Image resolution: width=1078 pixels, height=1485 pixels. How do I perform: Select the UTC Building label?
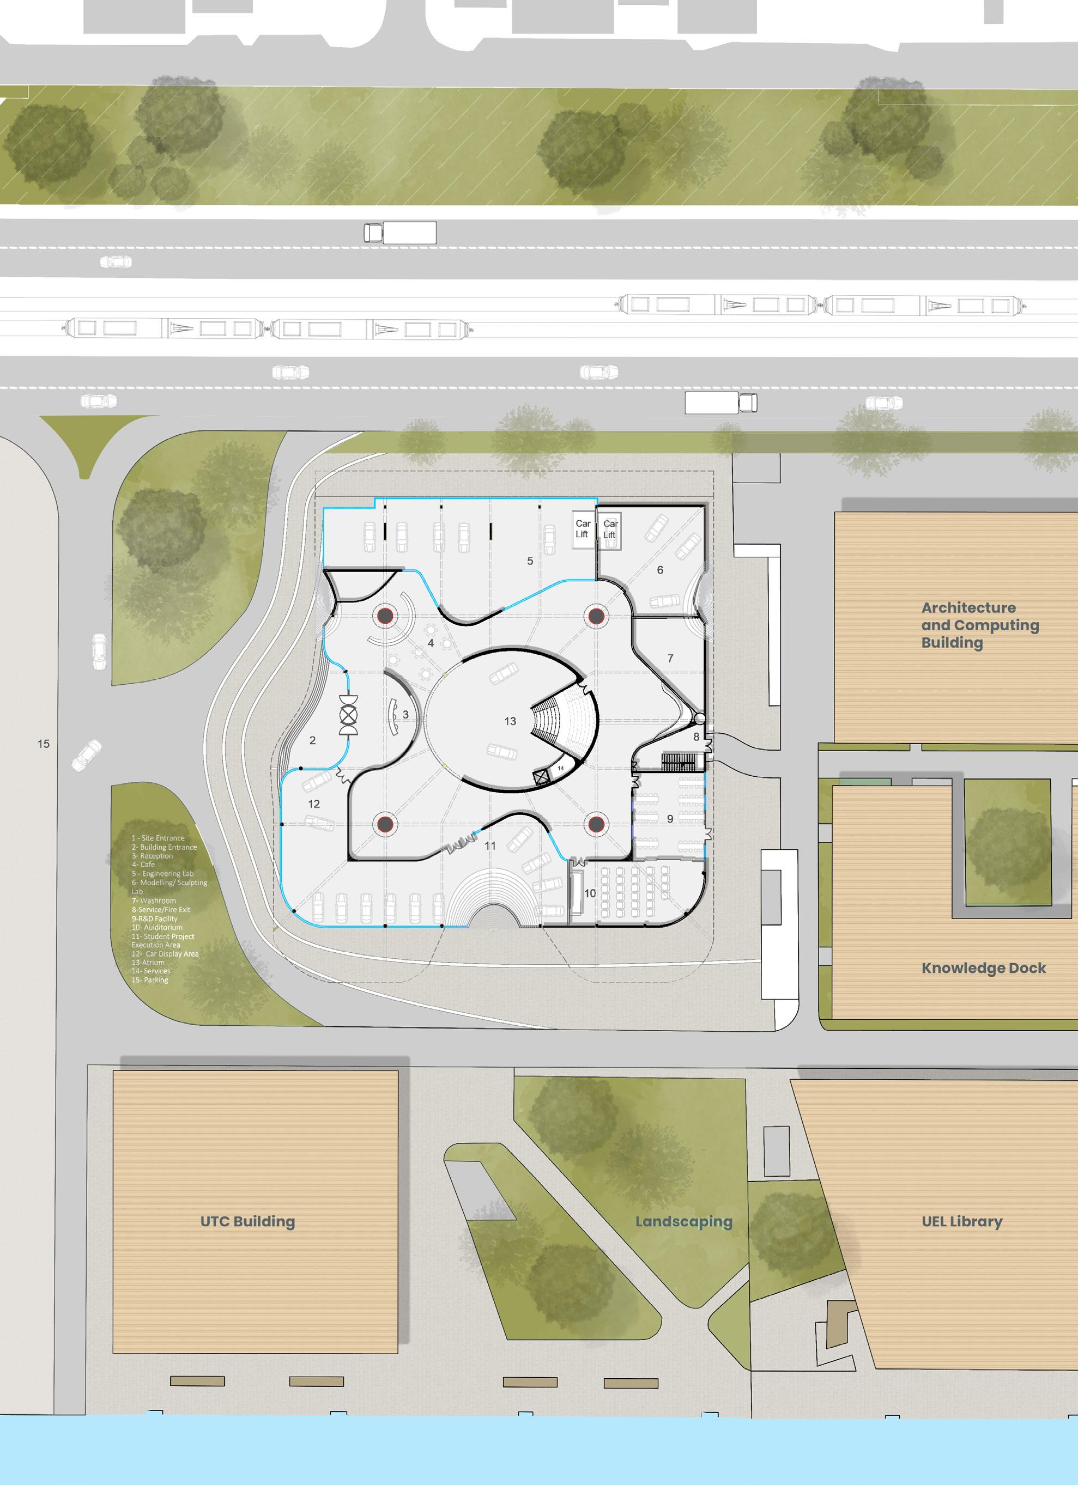coord(247,1221)
